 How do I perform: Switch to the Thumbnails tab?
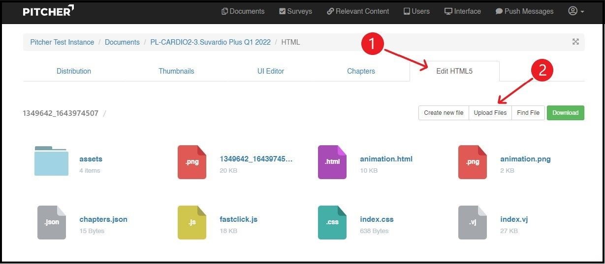[x=176, y=71]
